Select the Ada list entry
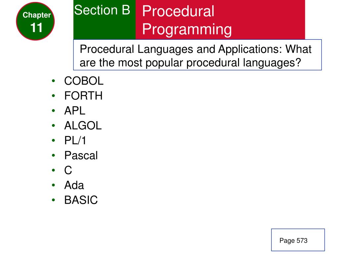The width and height of the screenshot is (339, 254). [x=74, y=185]
